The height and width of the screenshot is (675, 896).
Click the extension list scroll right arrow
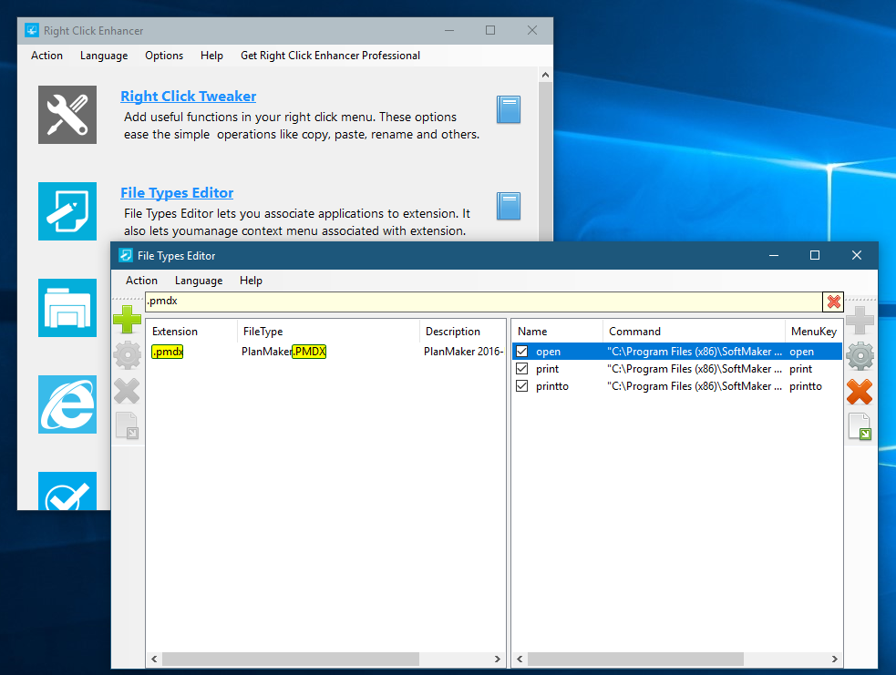pos(497,659)
